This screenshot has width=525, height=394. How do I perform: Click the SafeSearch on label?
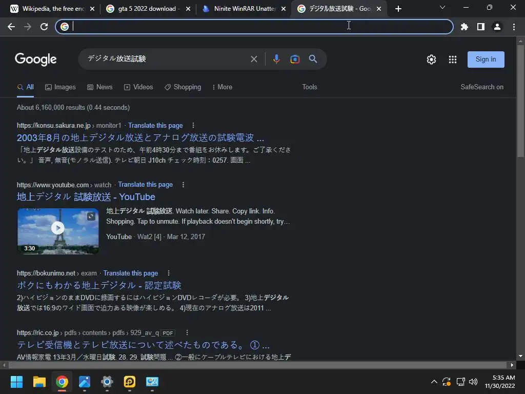482,87
